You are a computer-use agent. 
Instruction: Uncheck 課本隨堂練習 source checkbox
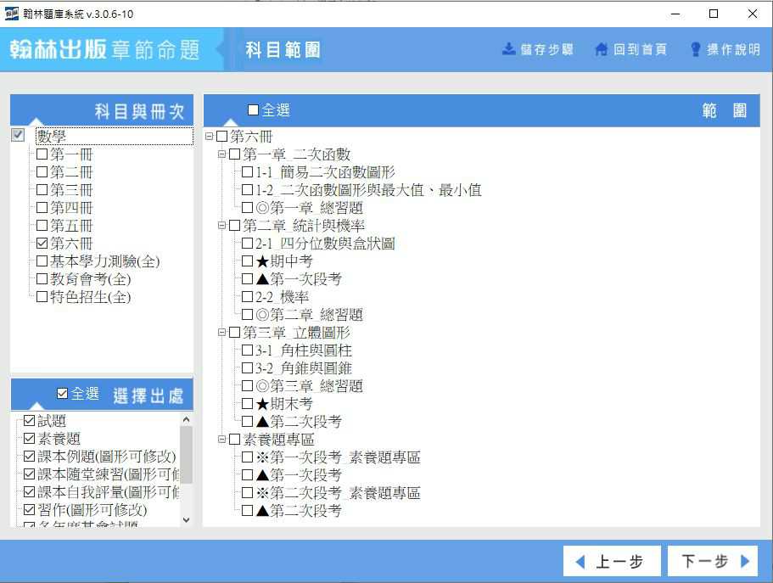[30, 474]
